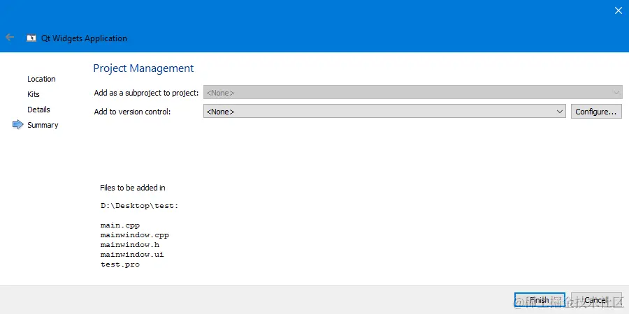Cancel the project wizard
The height and width of the screenshot is (314, 629).
click(x=596, y=300)
